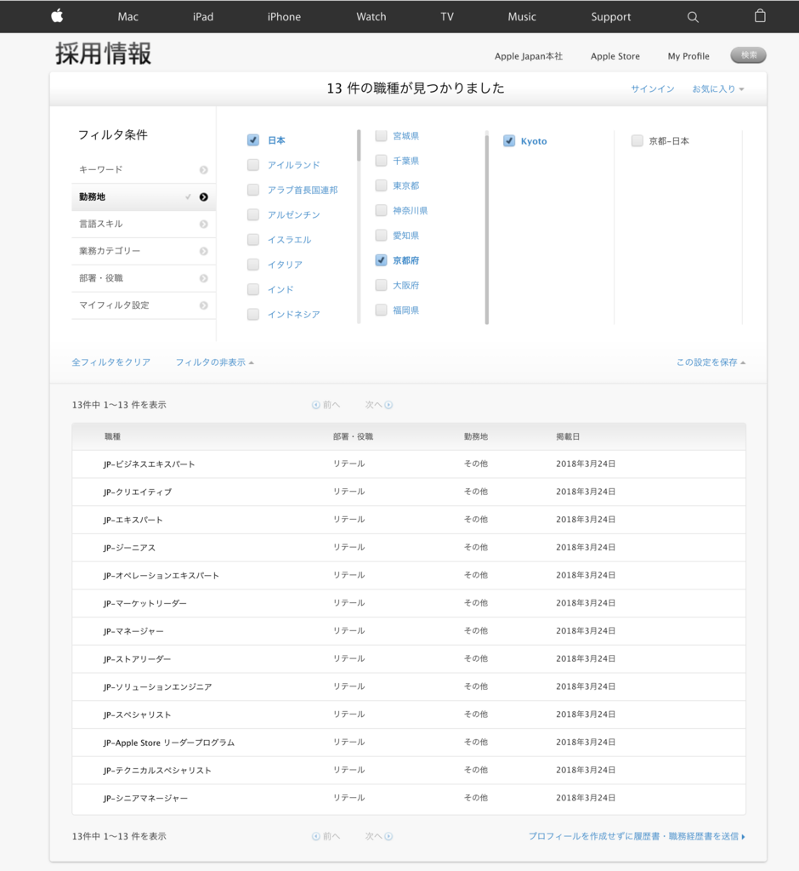Viewport: 799px width, 871px height.
Task: Send resume without creating a profile link
Action: [x=637, y=836]
